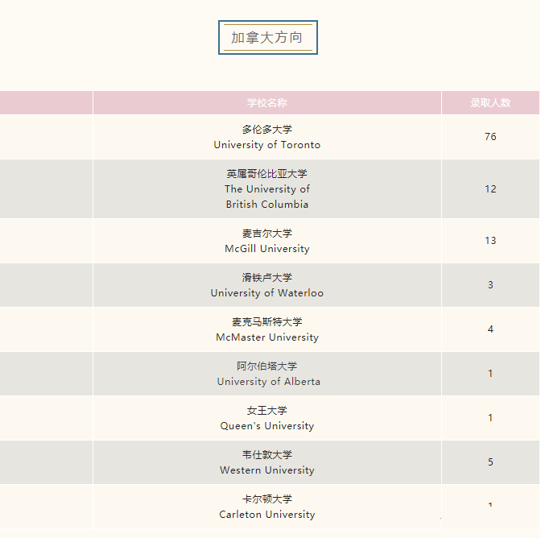The height and width of the screenshot is (538, 541).
Task: Select the 学校名称 column header
Action: click(x=266, y=103)
